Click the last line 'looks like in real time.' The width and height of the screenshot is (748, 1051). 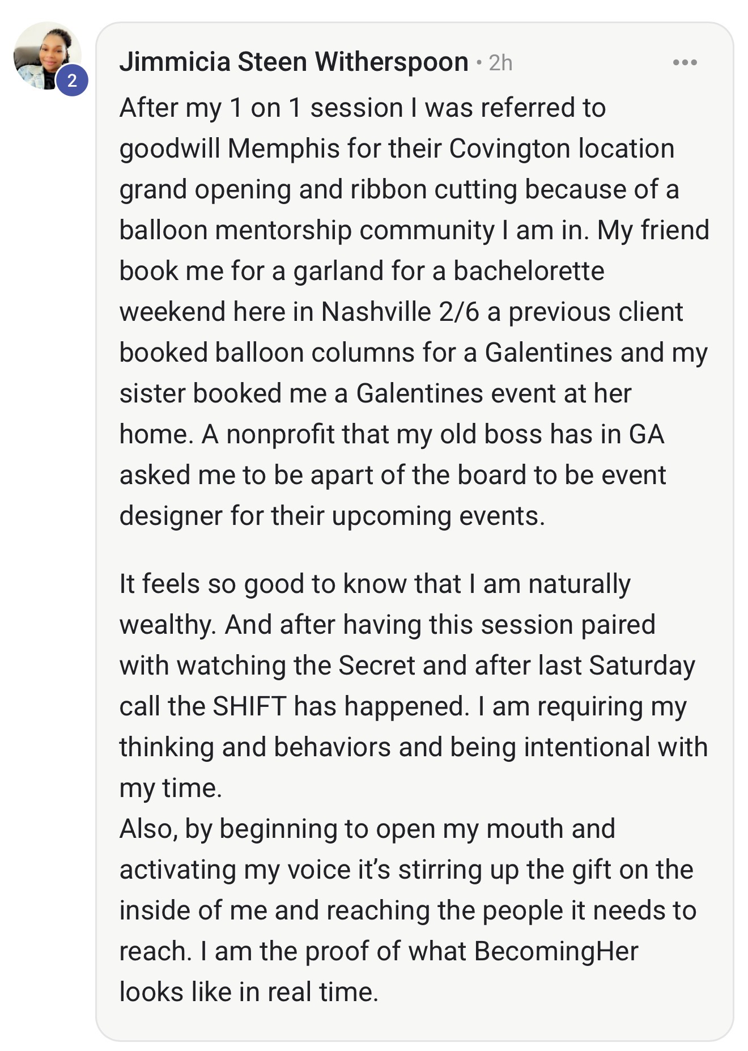coord(248,992)
